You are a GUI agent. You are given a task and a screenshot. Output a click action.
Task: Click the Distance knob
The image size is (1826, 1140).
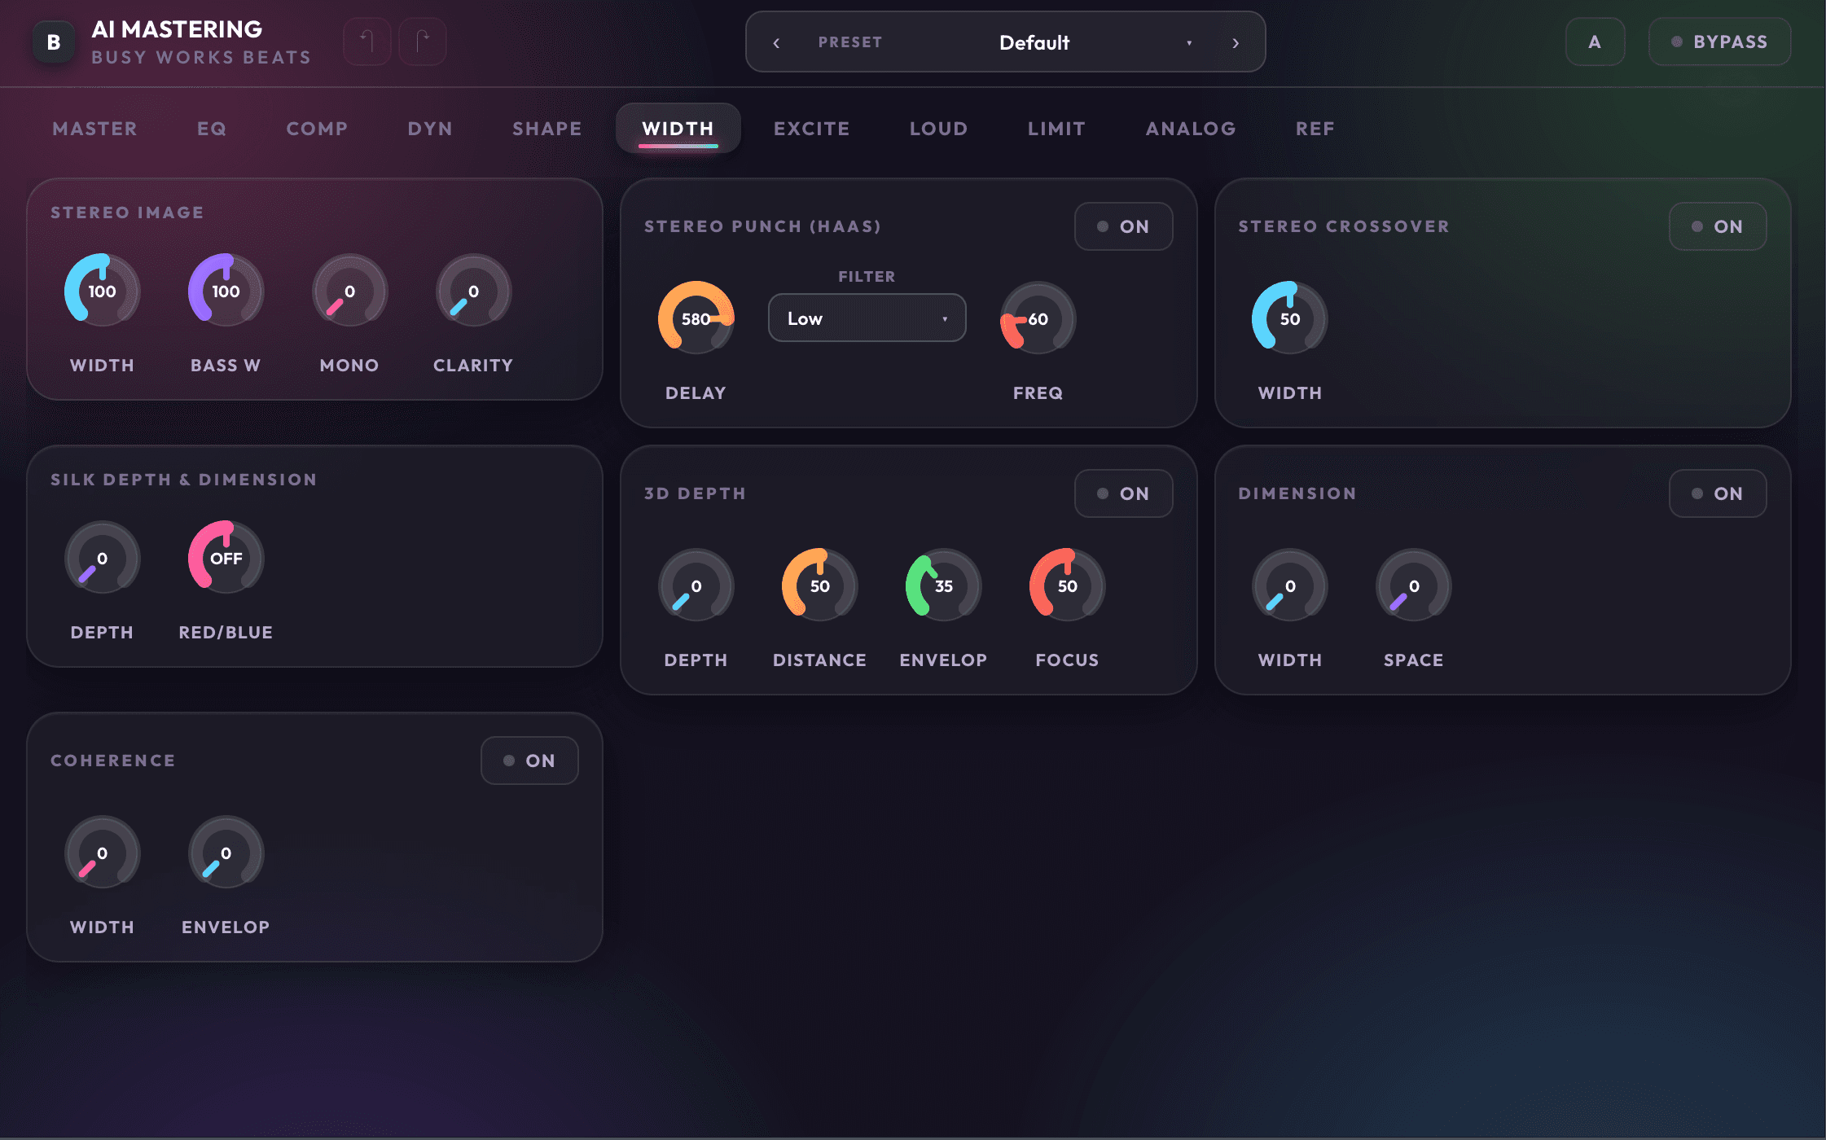click(x=819, y=585)
